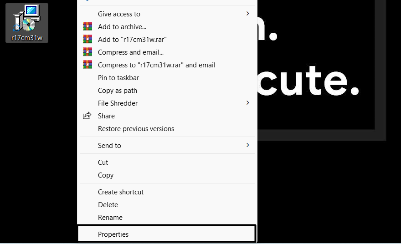
Task: Expand the Send to submenu arrow
Action: (248, 146)
